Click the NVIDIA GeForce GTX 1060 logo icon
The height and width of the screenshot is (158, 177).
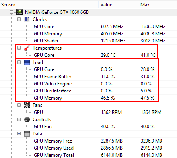19,12
